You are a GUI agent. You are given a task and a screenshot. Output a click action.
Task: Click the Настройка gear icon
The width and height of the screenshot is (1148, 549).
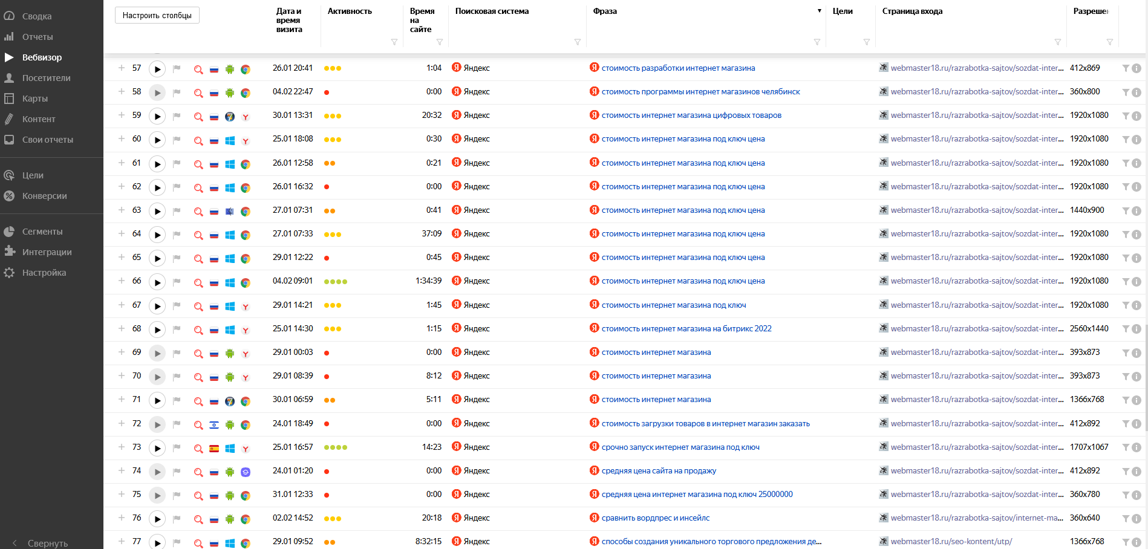coord(9,273)
